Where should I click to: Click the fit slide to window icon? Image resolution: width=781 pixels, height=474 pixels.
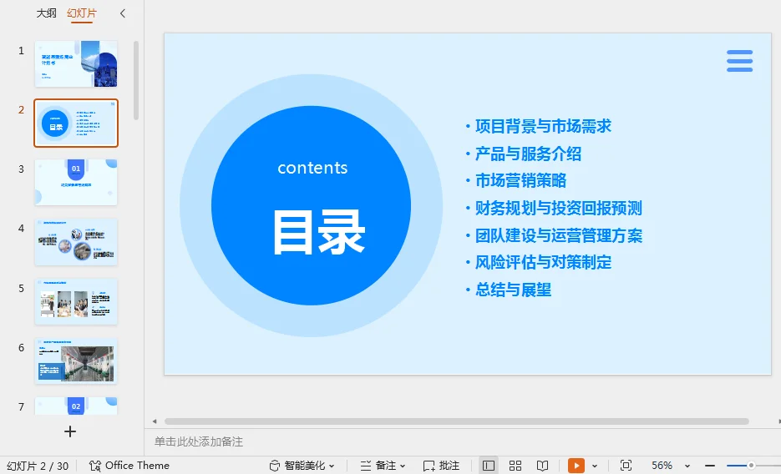coord(626,466)
